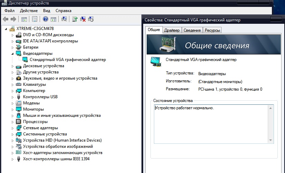Open the Help question-mark toolbar icon

(x=46, y=19)
